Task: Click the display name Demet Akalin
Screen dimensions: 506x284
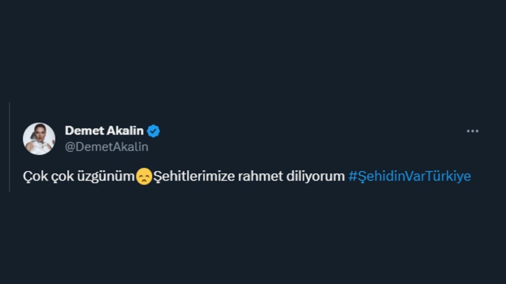Action: 104,131
